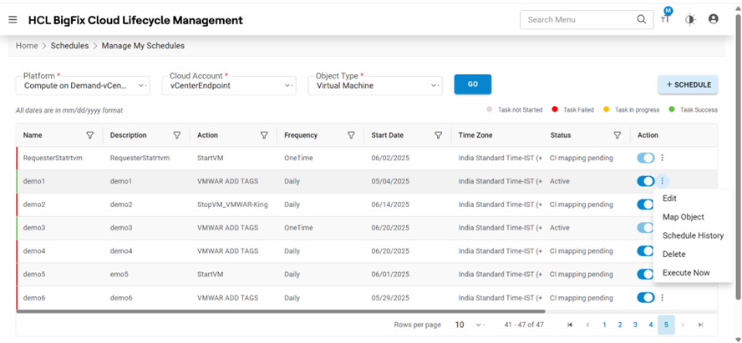The image size is (742, 343).
Task: Toggle the demo6 schedule switch
Action: (x=645, y=297)
